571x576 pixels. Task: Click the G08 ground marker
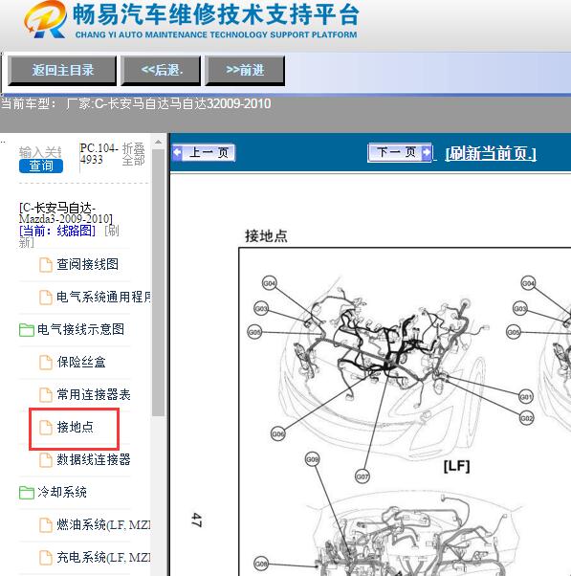pos(261,564)
